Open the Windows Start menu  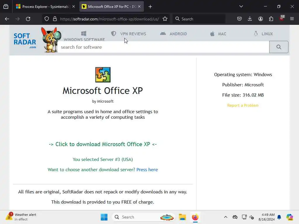click(x=104, y=217)
